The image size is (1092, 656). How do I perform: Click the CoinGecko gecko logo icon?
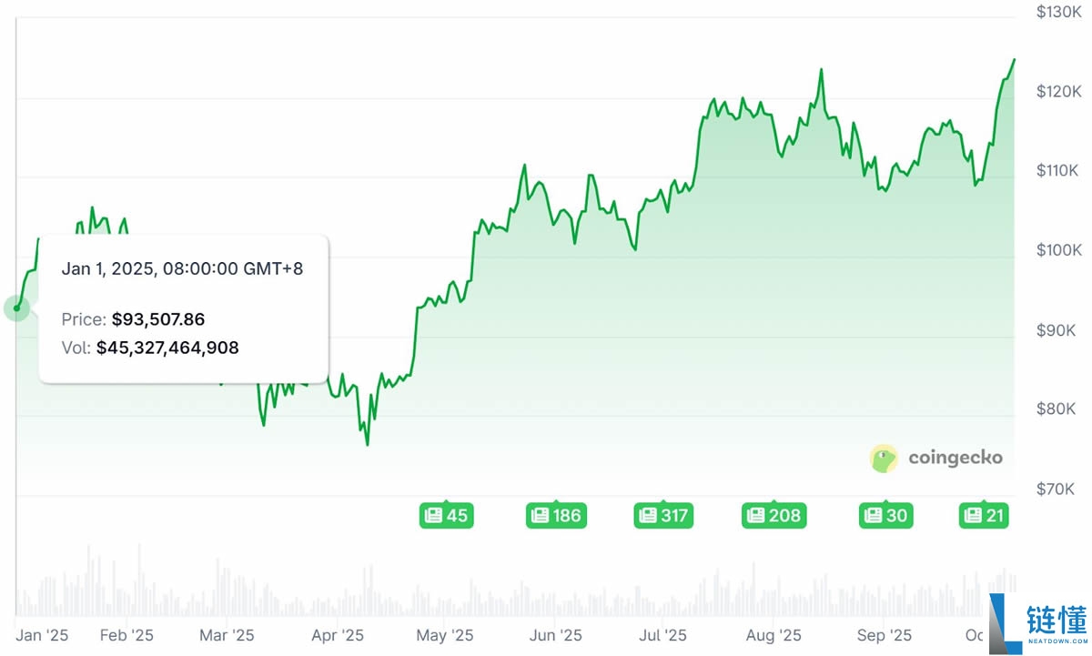884,459
